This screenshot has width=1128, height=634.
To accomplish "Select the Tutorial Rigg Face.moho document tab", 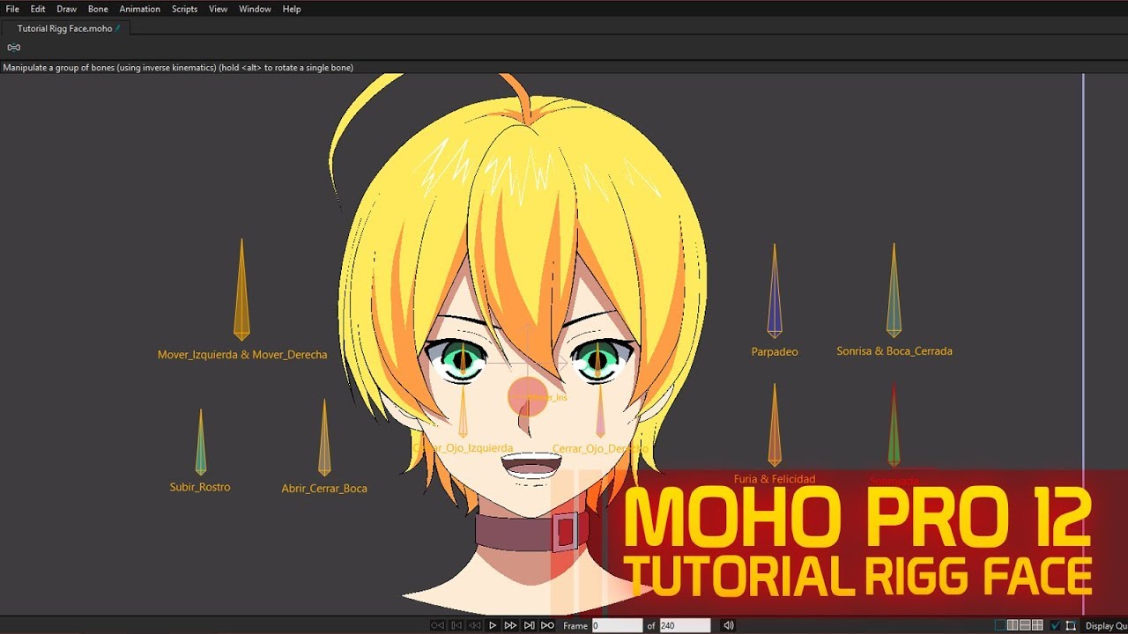I will (67, 28).
